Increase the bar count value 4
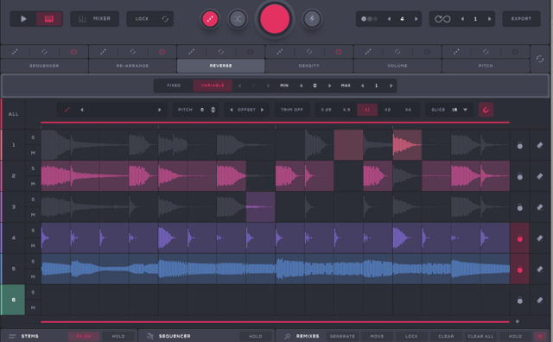Screen dimensions: 553x342 click(x=416, y=19)
